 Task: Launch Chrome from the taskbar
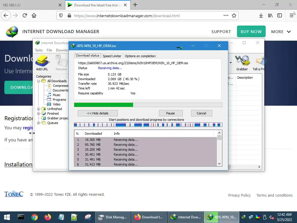(x=35, y=217)
